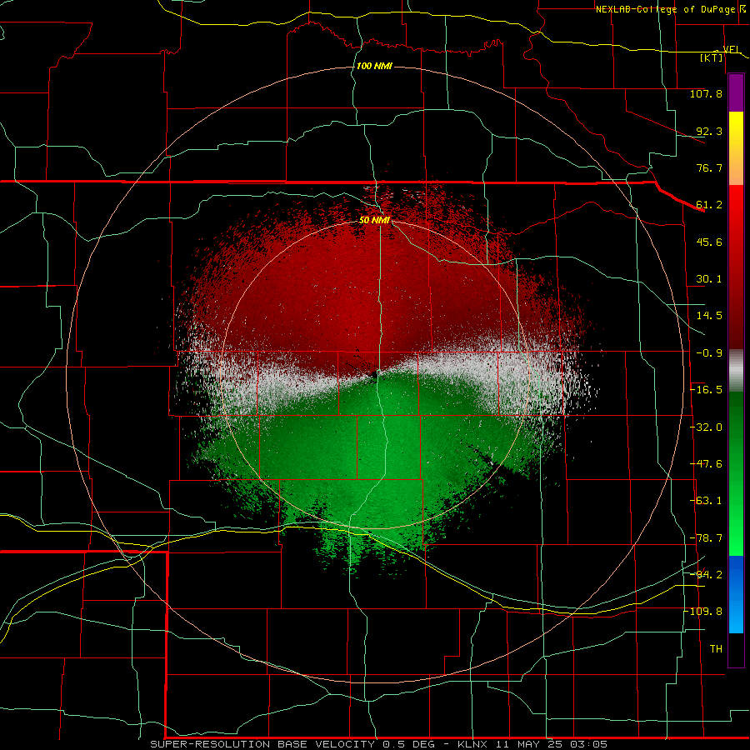The width and height of the screenshot is (750, 750).
Task: Click the -32.0 value on the velocity scale
Action: [x=706, y=427]
